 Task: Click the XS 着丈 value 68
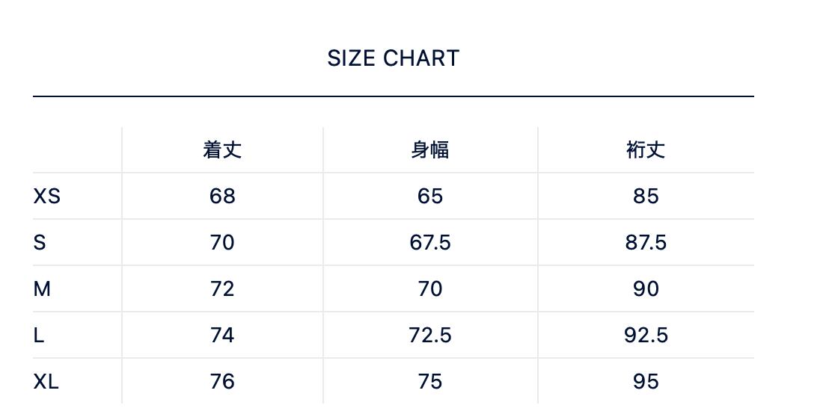(222, 197)
